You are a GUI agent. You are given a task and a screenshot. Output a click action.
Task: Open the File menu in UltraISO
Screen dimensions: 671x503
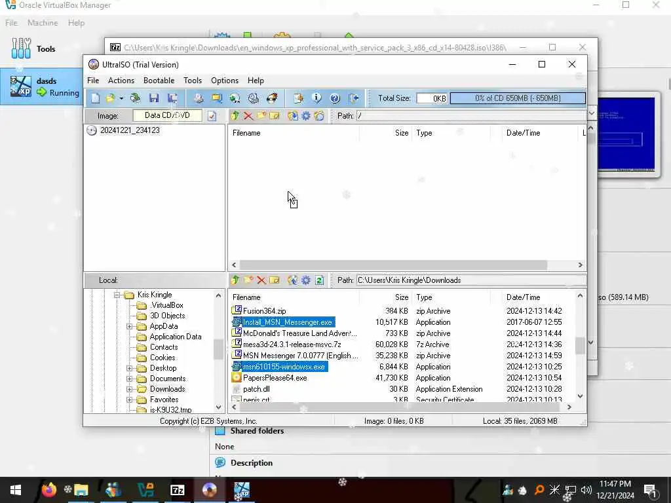(x=93, y=81)
